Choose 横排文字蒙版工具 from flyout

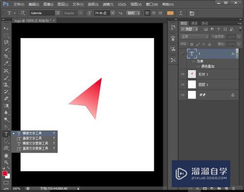(x=34, y=143)
